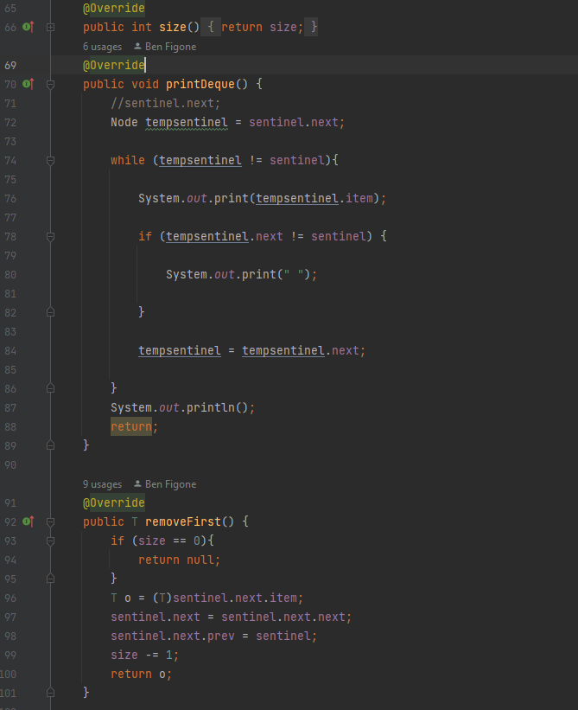Collapse the printDeque method at line 70
578x710 pixels.
pyautogui.click(x=50, y=84)
